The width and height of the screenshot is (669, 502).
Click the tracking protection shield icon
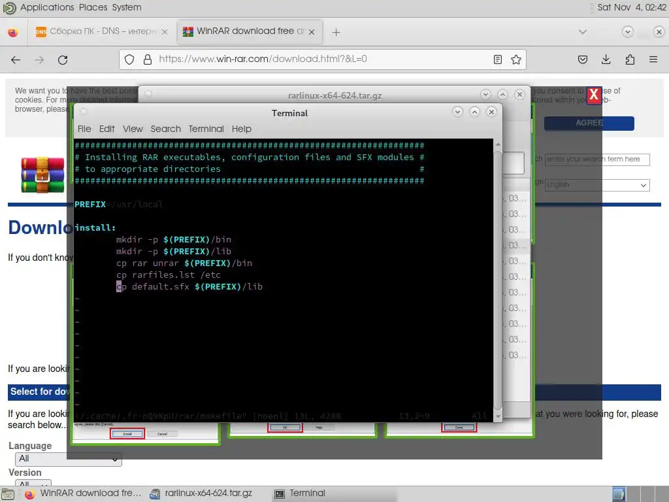tap(129, 59)
